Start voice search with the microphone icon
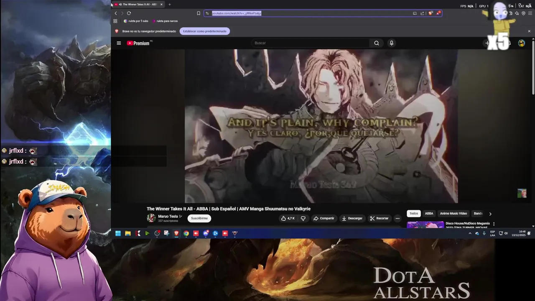 point(391,43)
